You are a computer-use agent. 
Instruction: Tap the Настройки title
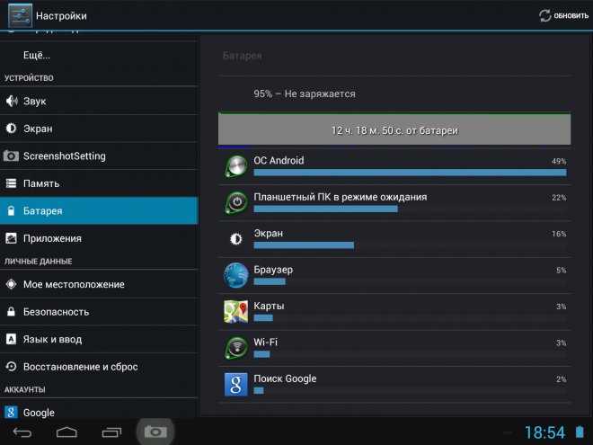pos(61,16)
